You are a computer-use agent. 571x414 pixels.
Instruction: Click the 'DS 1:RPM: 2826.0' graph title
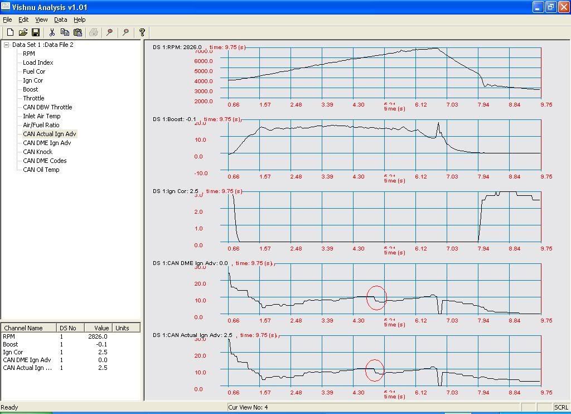tap(177, 47)
